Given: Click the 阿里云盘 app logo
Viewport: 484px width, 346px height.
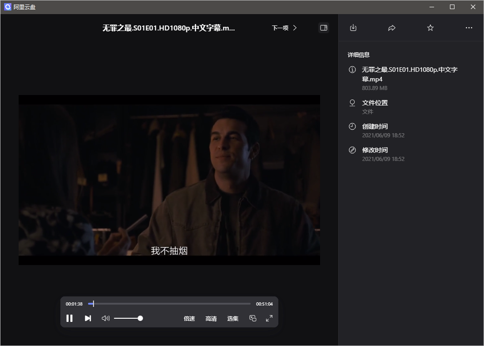Looking at the screenshot, I should pyautogui.click(x=7, y=7).
